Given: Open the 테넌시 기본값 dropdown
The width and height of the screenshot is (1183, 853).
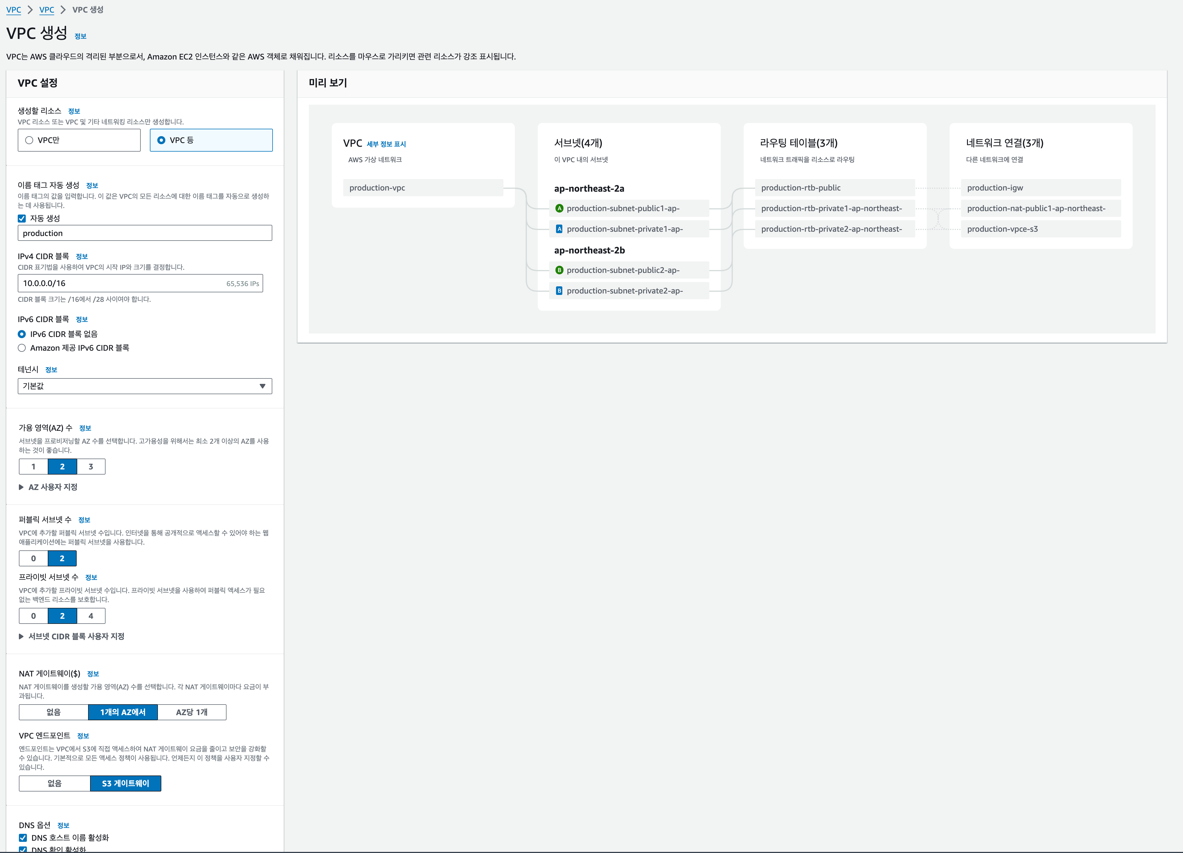Looking at the screenshot, I should [144, 386].
